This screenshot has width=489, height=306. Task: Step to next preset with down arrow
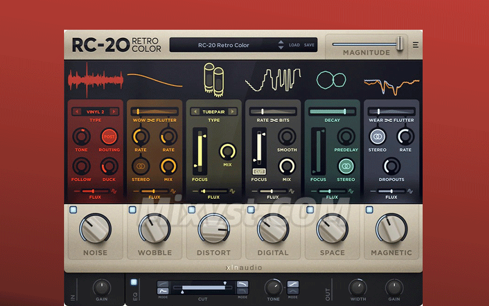pos(281,48)
